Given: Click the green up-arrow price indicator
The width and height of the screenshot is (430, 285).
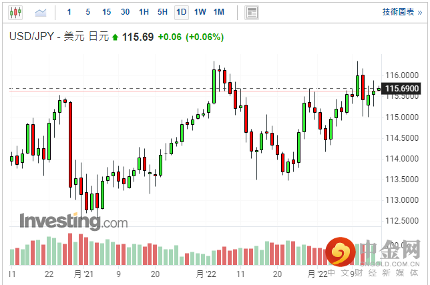Looking at the screenshot, I should 115,37.
